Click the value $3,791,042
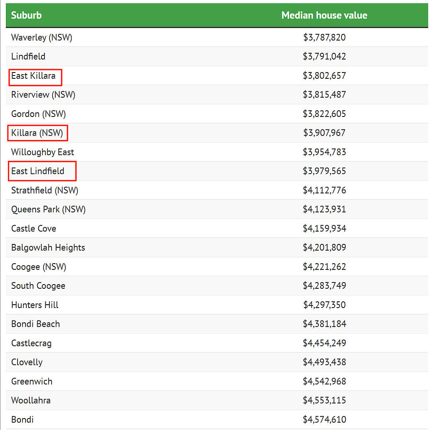The image size is (429, 430). (x=324, y=57)
